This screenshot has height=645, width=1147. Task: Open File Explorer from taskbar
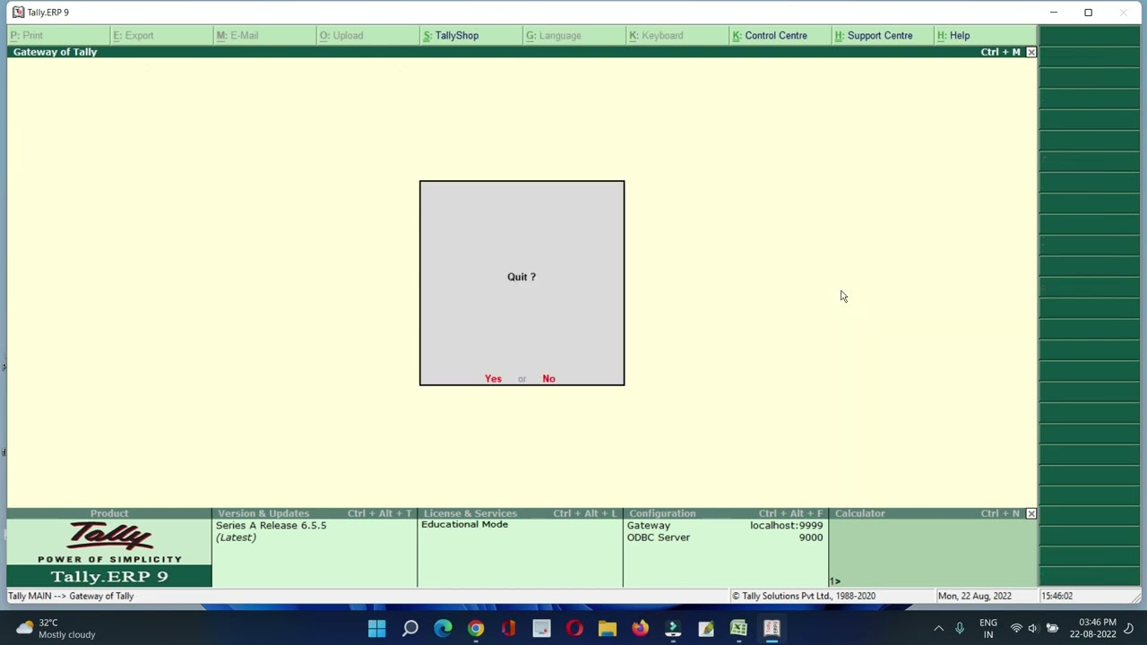click(608, 629)
